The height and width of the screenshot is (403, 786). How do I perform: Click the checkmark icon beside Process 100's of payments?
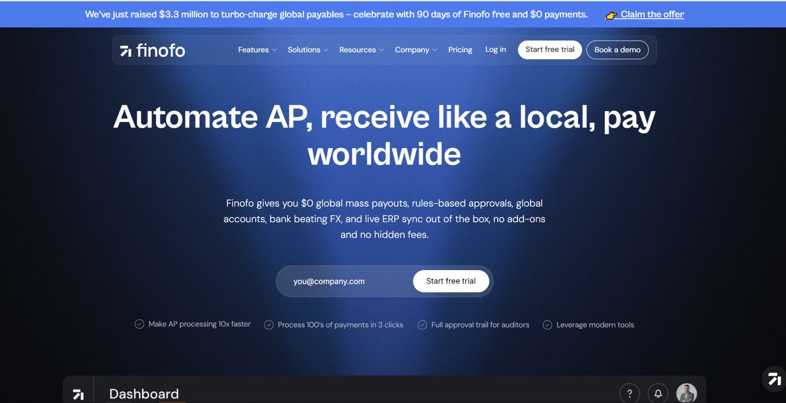click(x=269, y=325)
